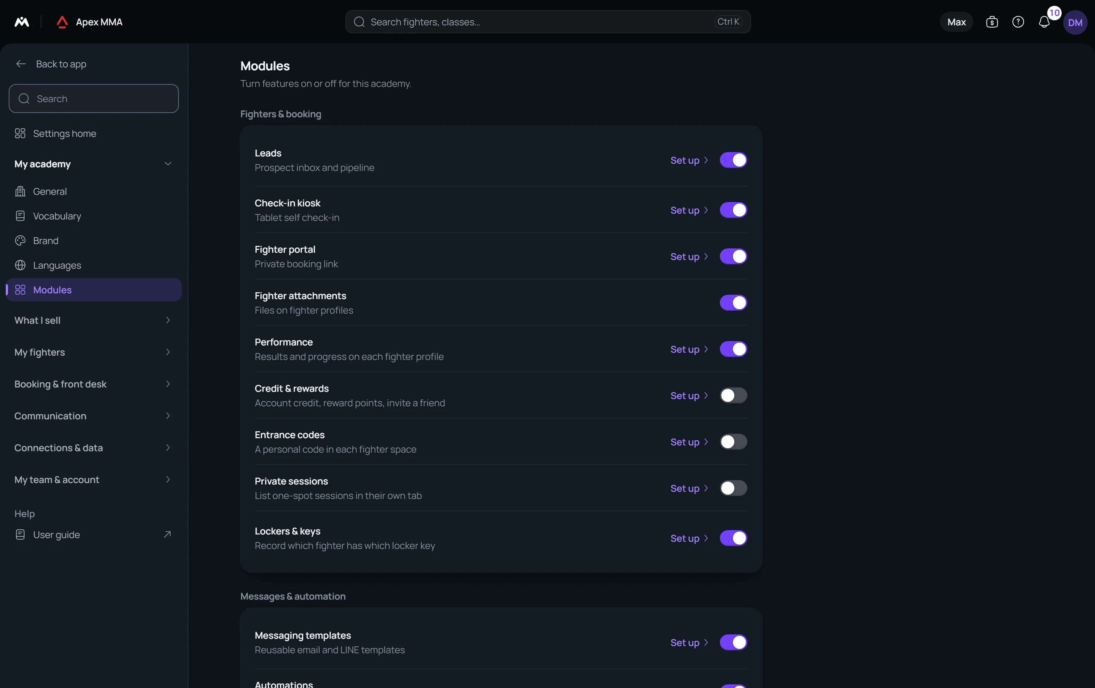Click the app logo at top left
The image size is (1095, 688).
22,22
